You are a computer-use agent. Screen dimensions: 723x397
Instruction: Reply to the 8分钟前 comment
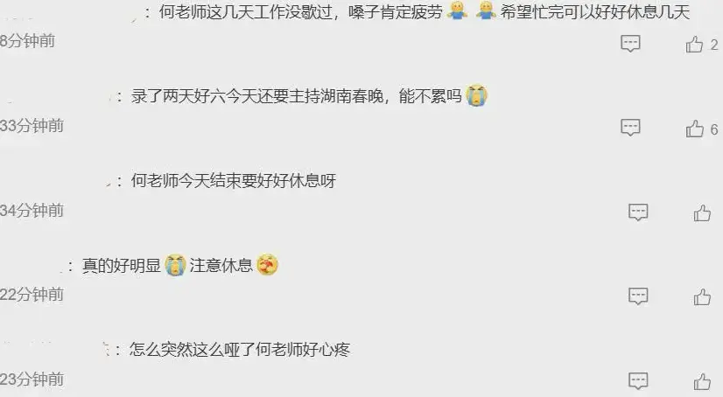coord(630,44)
